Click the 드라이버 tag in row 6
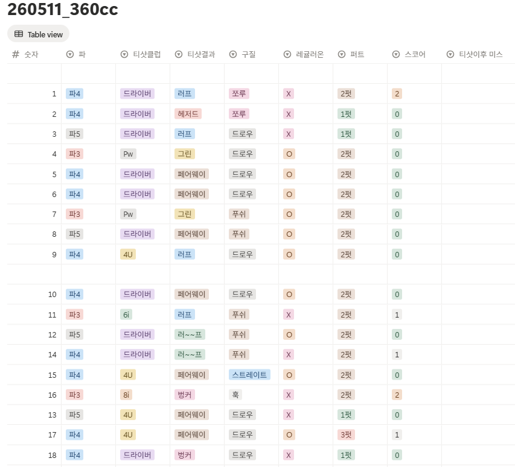 point(137,194)
